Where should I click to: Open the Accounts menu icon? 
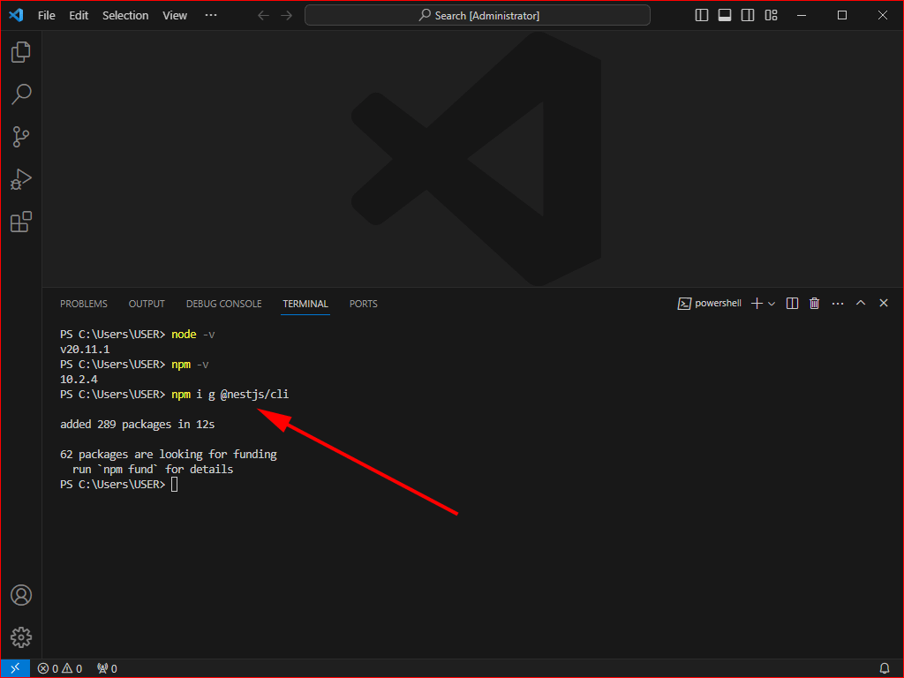21,595
